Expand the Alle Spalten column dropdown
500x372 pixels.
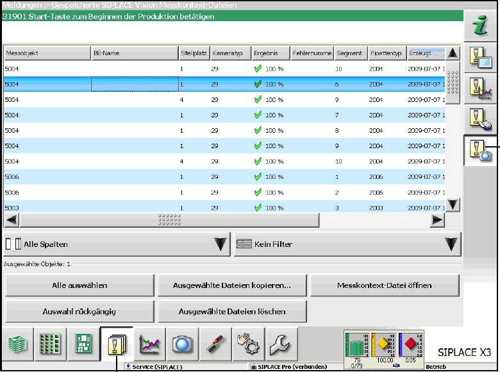click(x=117, y=244)
